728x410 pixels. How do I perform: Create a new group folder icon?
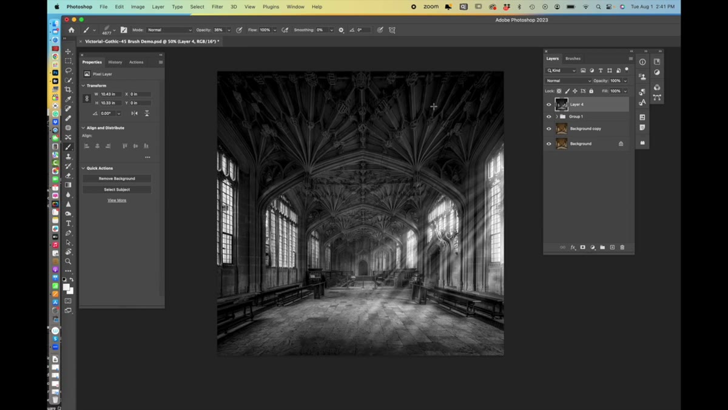pos(602,247)
